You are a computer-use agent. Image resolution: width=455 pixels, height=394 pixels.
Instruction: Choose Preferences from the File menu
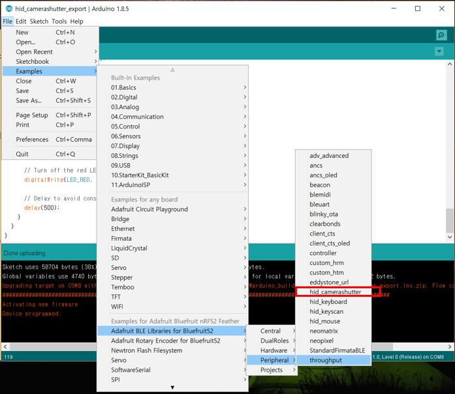tap(33, 140)
